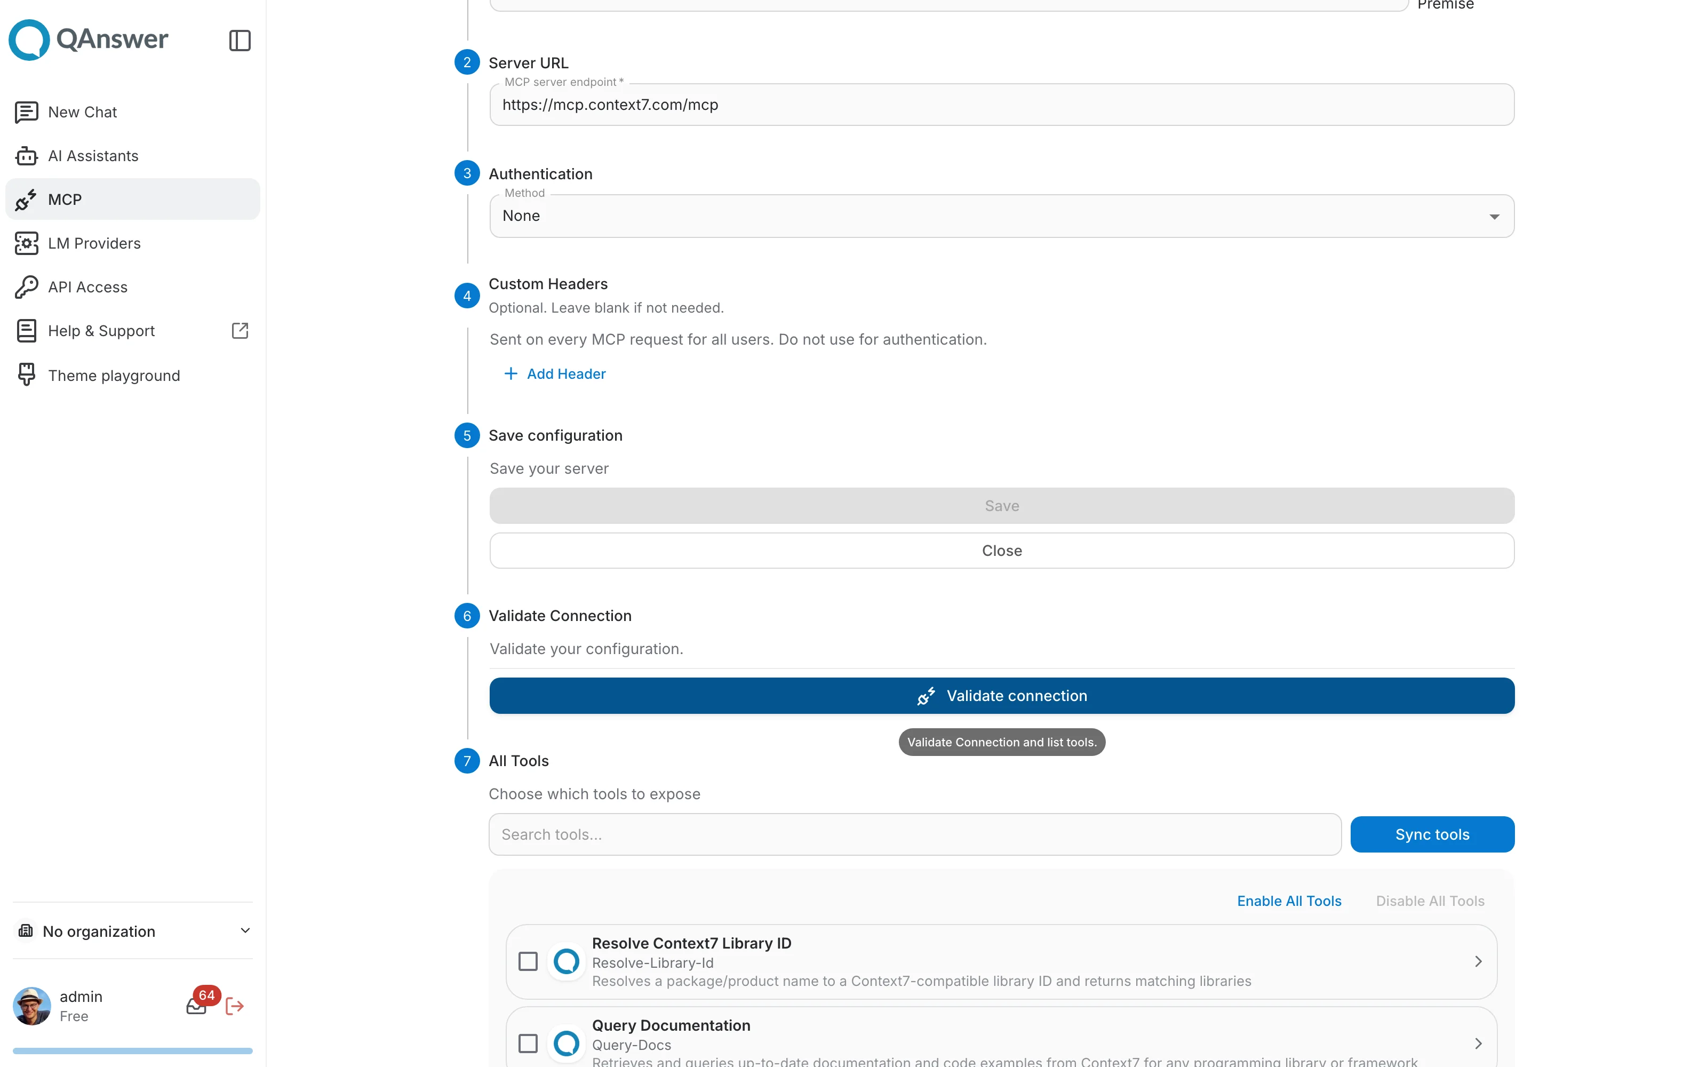The height and width of the screenshot is (1067, 1707).
Task: Expand the No organization selector
Action: pos(133,931)
